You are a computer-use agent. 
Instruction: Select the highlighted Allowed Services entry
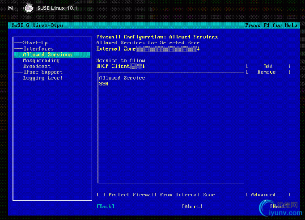click(52, 55)
